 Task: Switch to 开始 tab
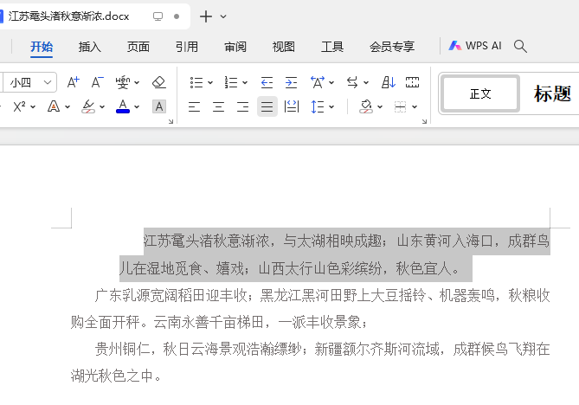tap(42, 47)
